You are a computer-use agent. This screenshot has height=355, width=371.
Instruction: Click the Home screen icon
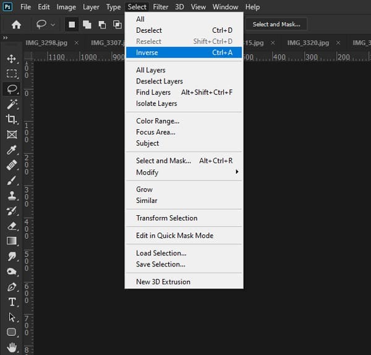[16, 25]
